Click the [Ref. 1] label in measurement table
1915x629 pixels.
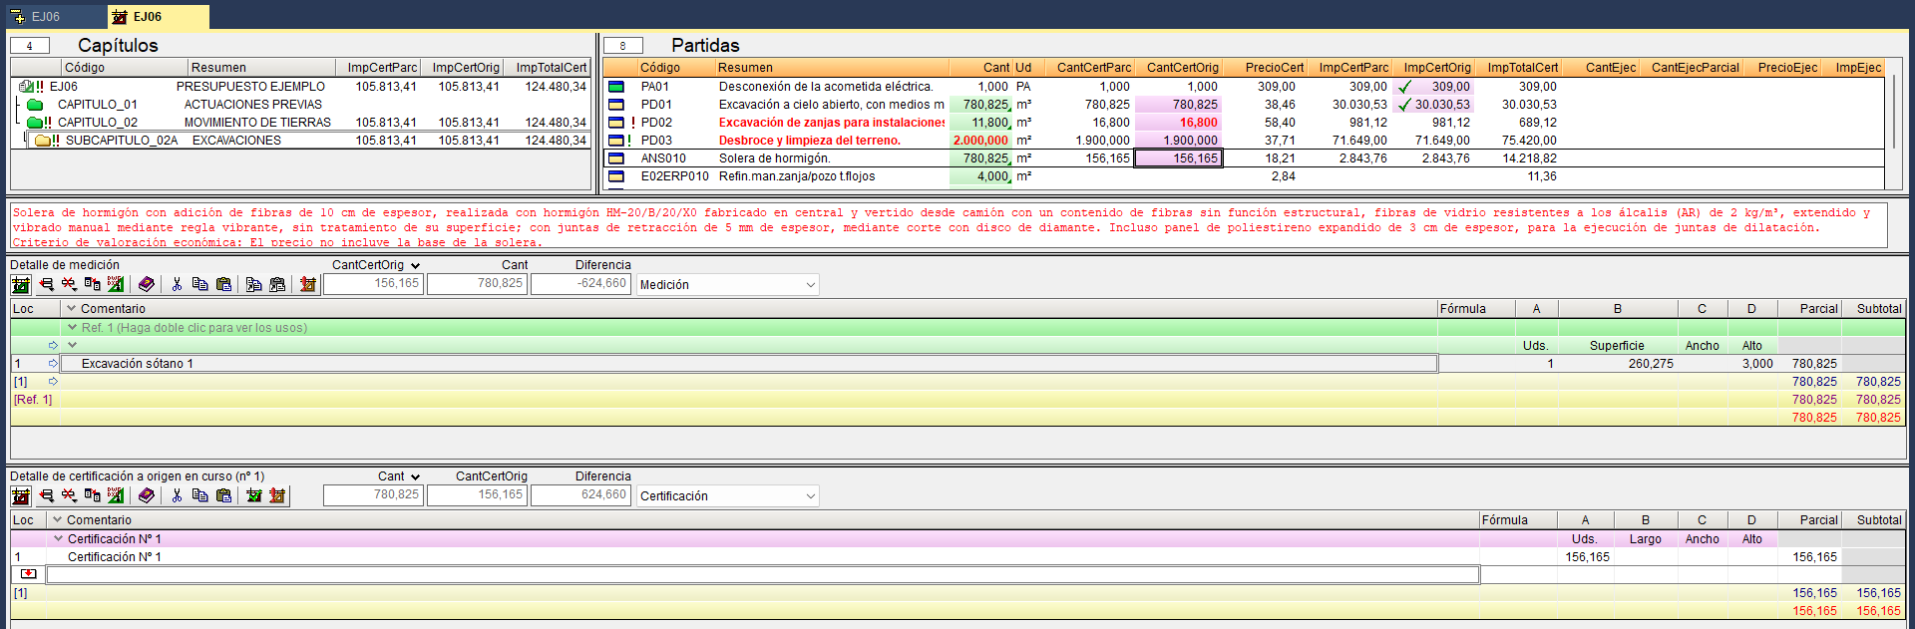33,400
